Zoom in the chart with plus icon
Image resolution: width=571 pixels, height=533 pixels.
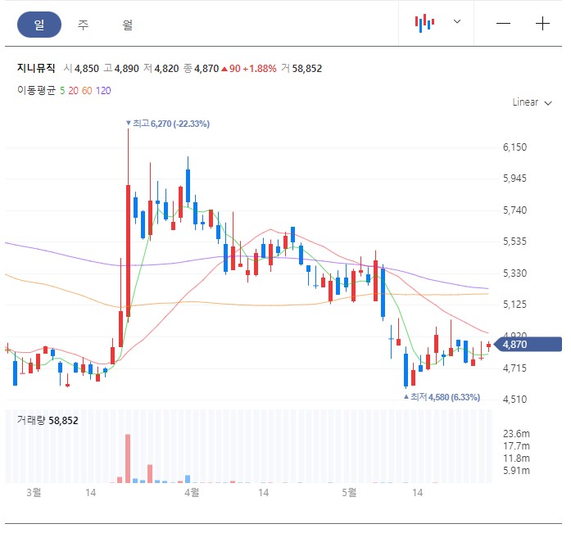(x=542, y=24)
